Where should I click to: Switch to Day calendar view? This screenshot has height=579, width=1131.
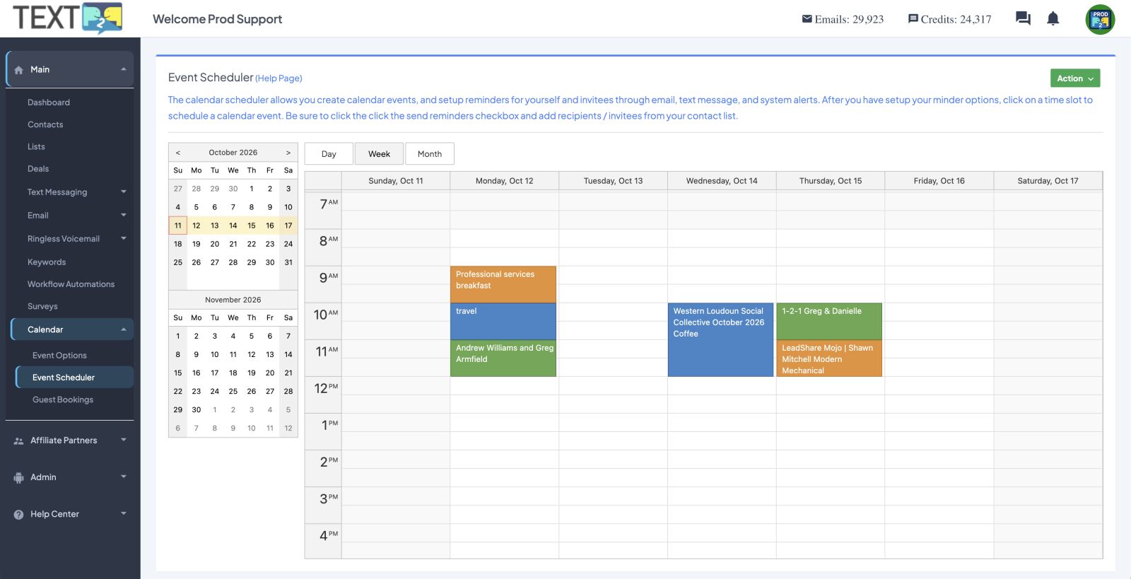[329, 154]
